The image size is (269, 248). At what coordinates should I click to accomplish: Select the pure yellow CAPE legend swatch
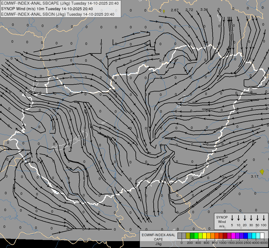[204, 236]
